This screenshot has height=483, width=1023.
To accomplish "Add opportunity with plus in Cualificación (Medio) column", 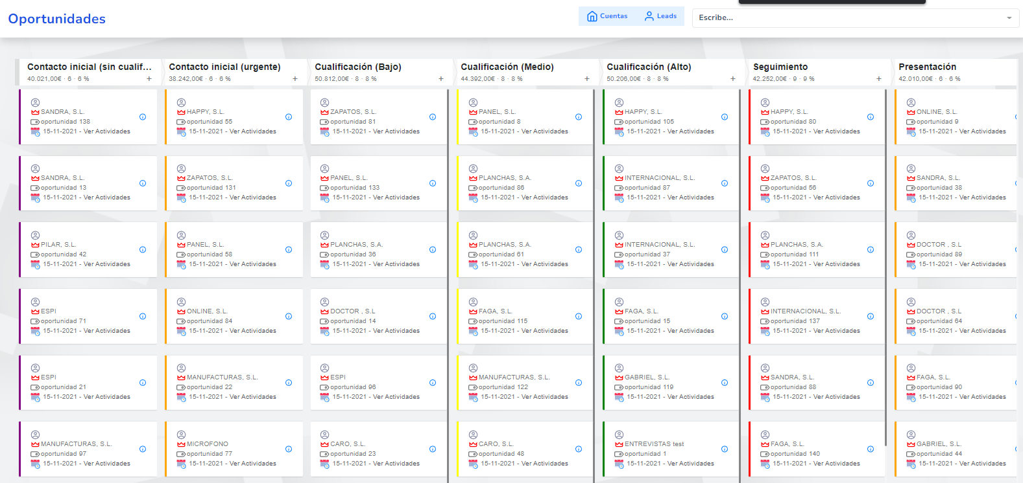I will (587, 79).
